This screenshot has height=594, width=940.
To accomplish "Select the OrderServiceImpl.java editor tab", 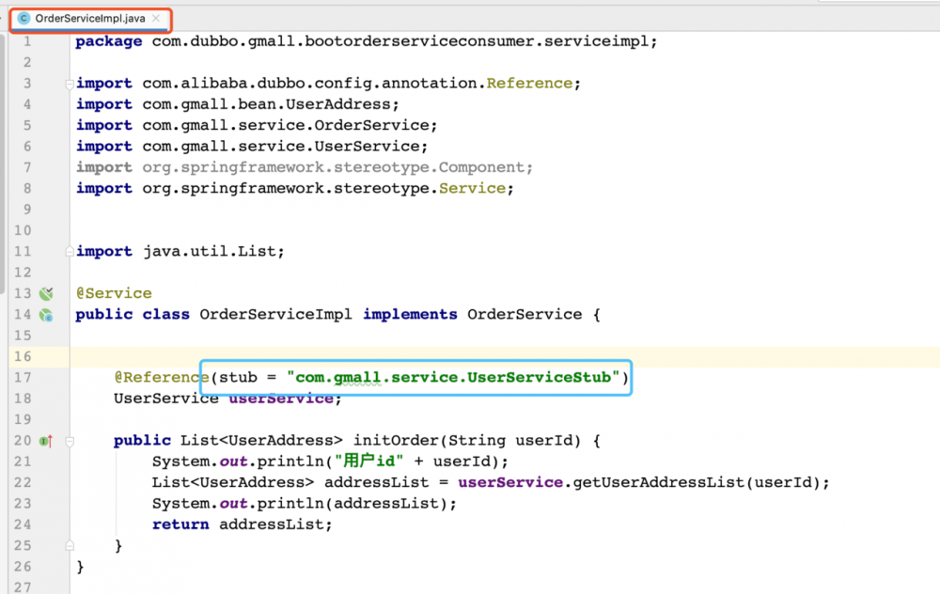I will pos(91,19).
